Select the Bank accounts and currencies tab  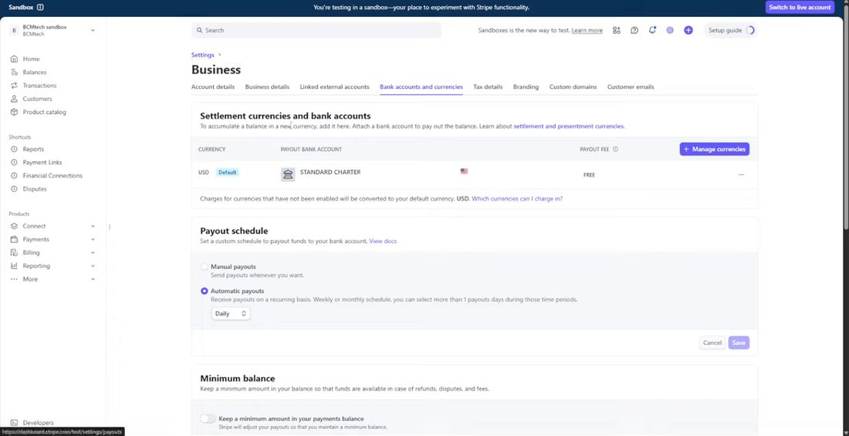(x=421, y=86)
